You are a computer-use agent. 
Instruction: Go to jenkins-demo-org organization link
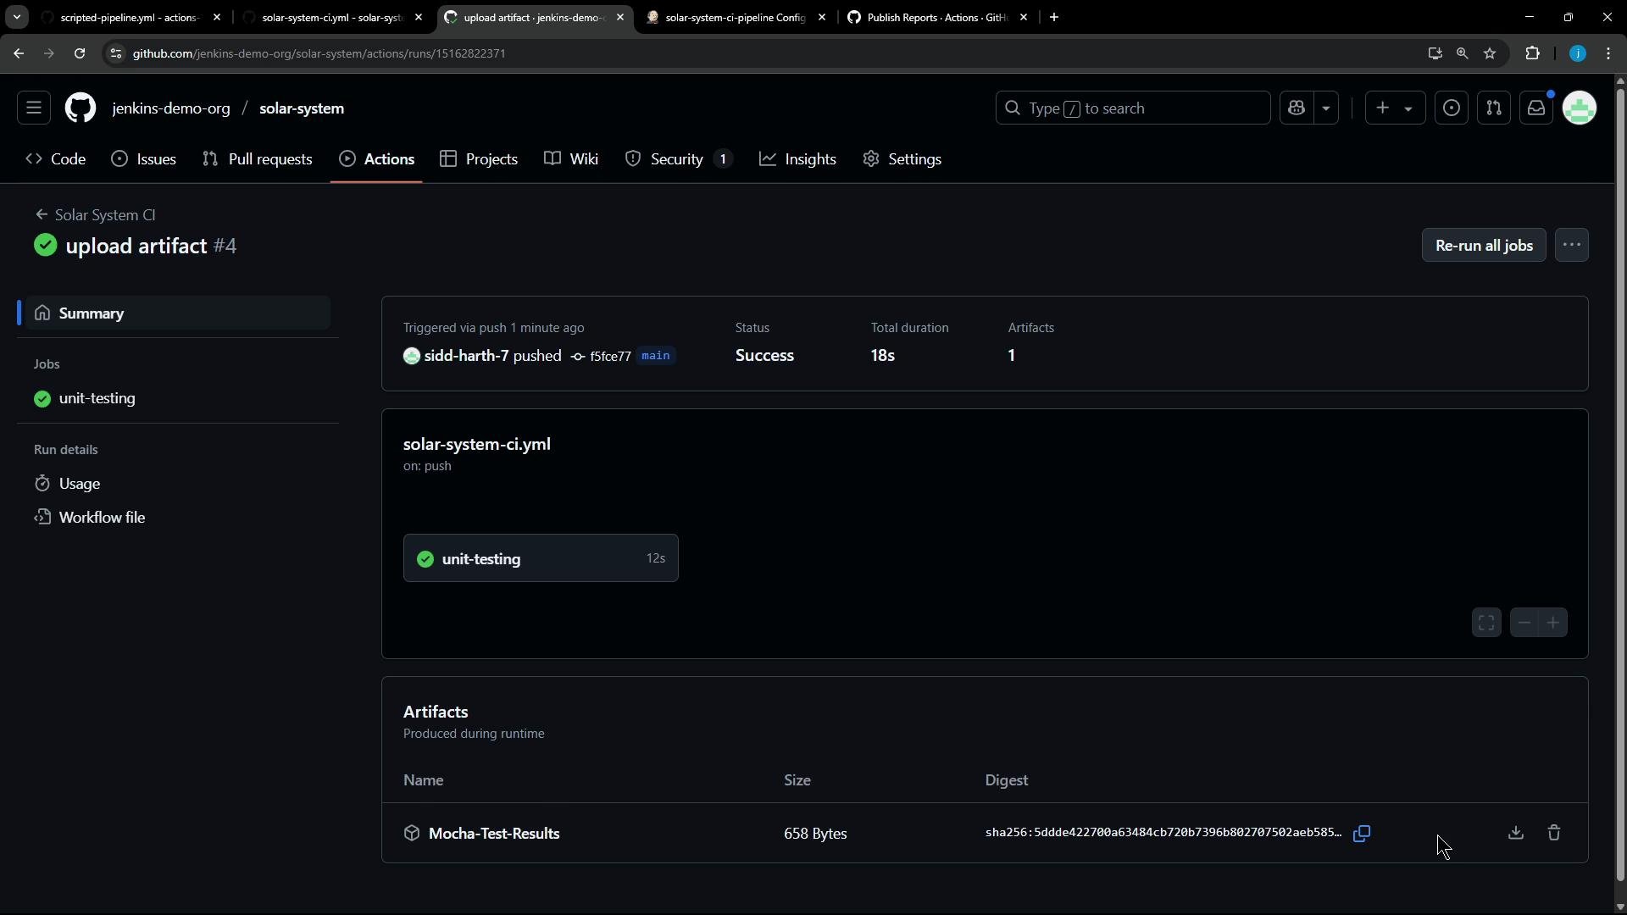tap(171, 108)
